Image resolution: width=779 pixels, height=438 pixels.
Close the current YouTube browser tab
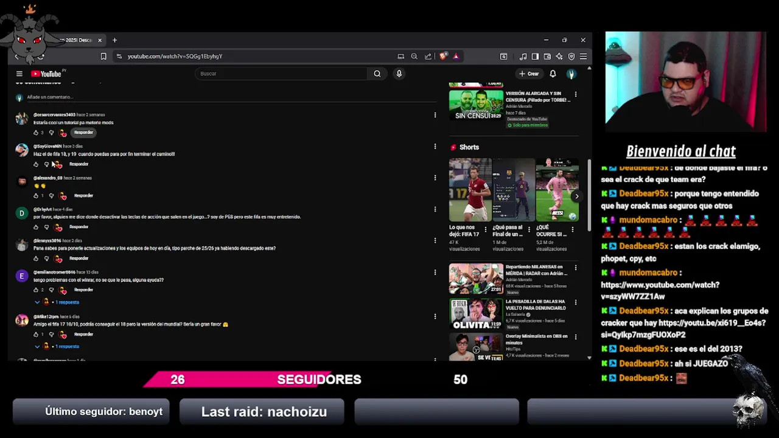coord(100,40)
